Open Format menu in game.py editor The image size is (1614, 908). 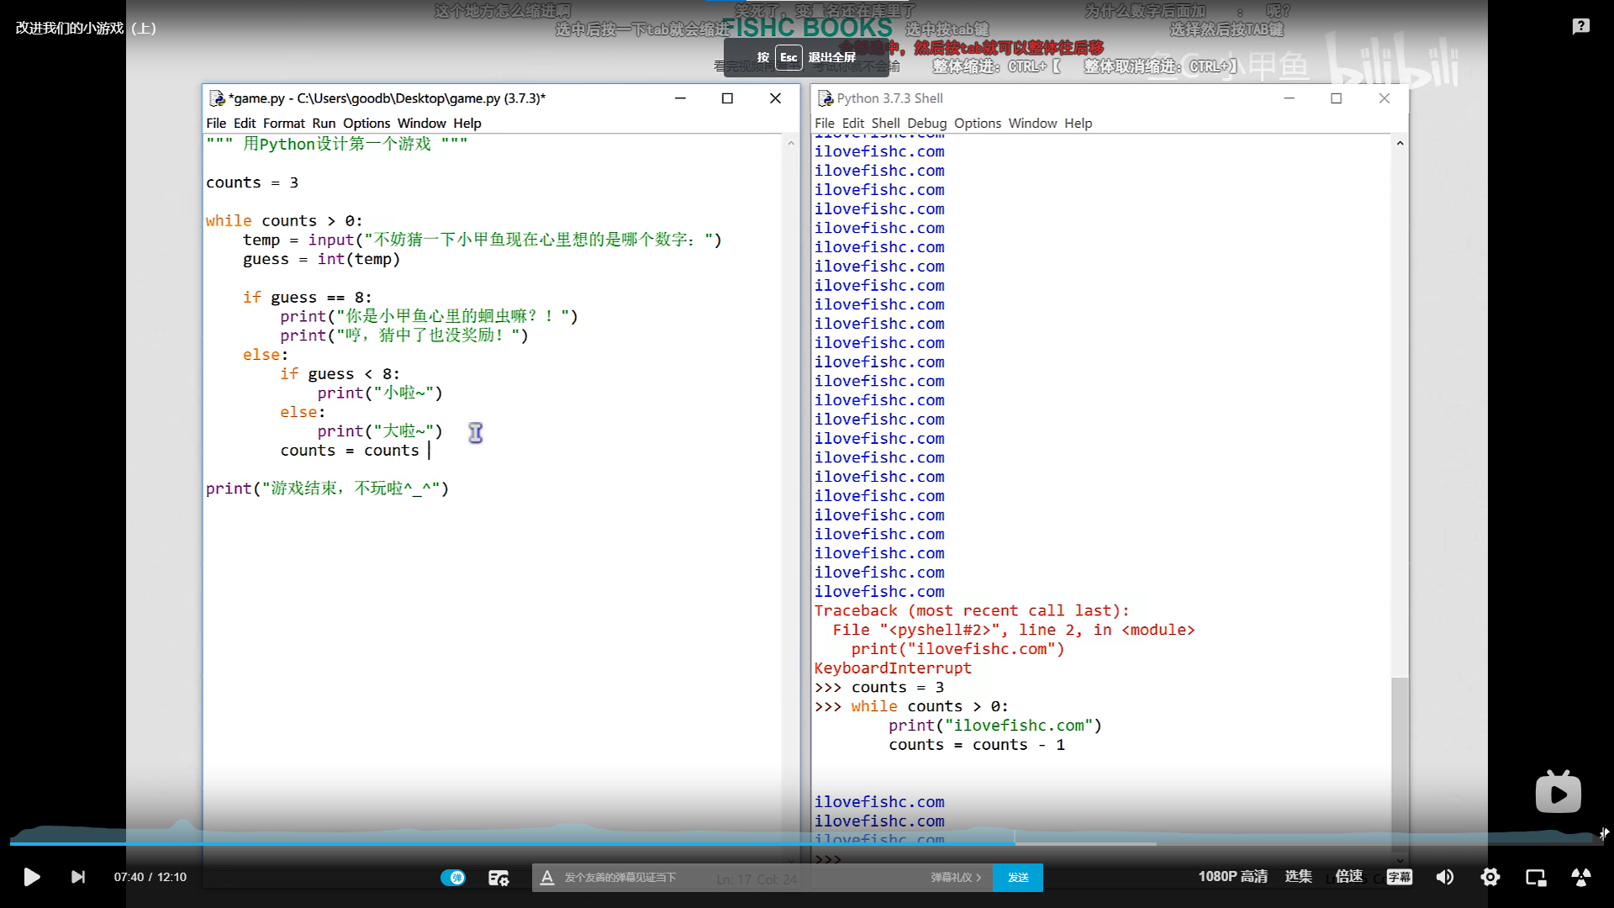pyautogui.click(x=284, y=123)
